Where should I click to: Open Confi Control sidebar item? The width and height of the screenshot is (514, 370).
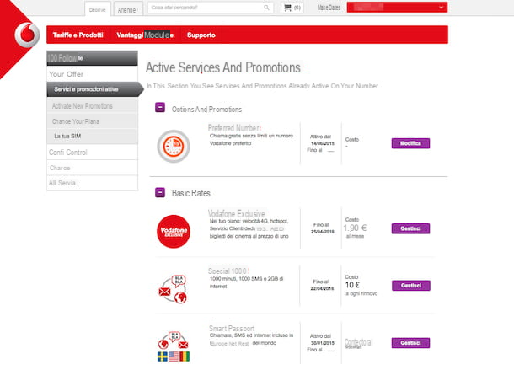[92, 153]
